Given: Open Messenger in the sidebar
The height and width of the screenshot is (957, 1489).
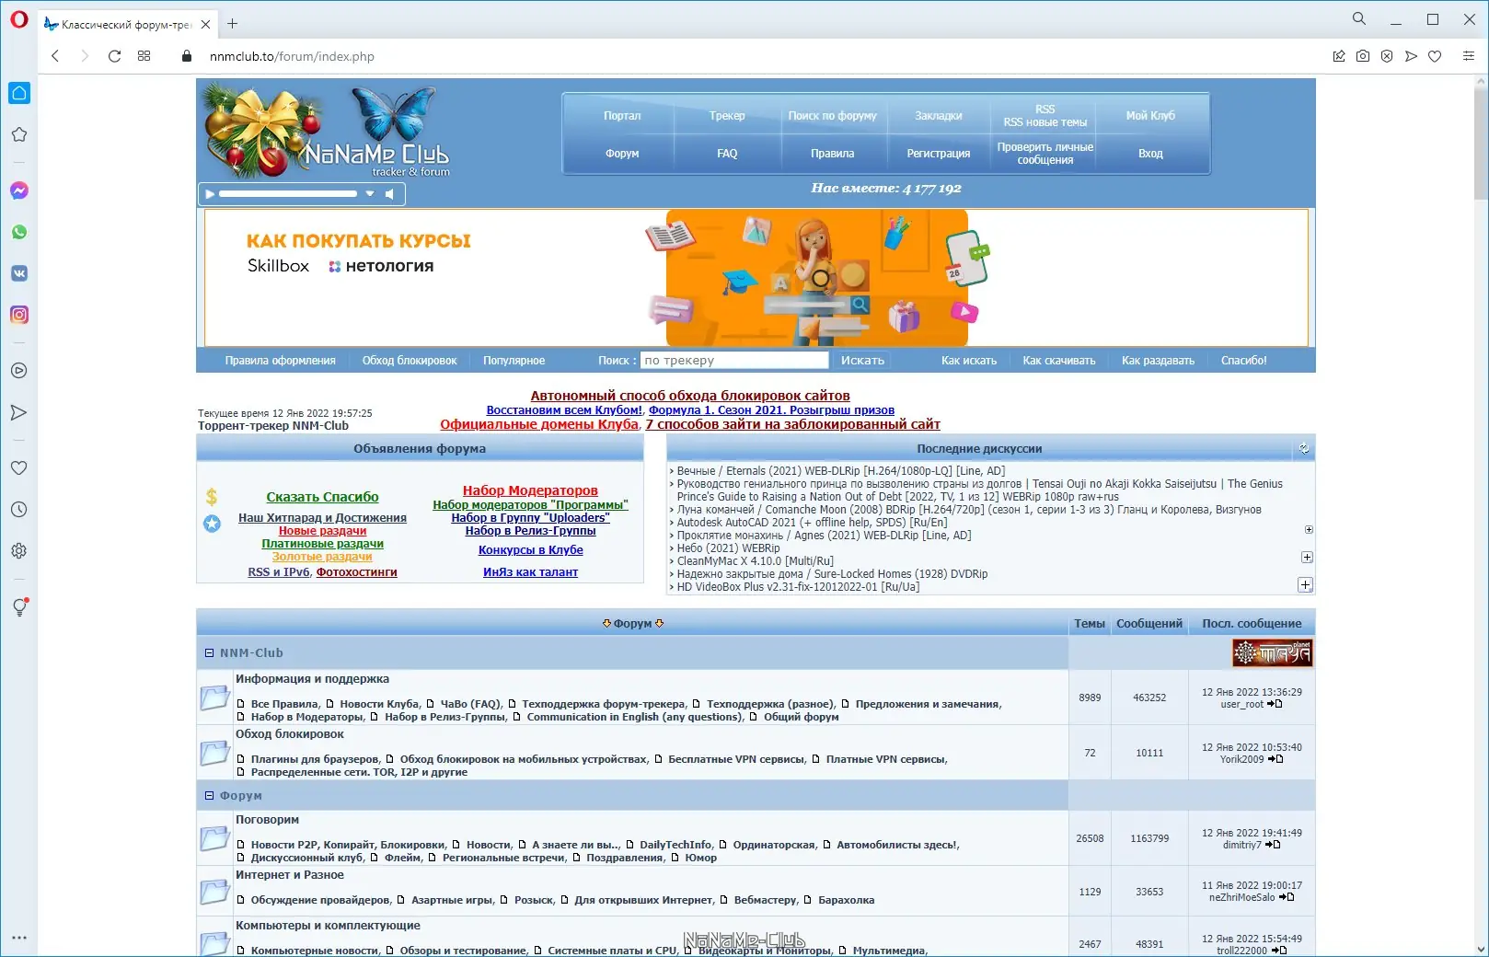Looking at the screenshot, I should [x=18, y=190].
